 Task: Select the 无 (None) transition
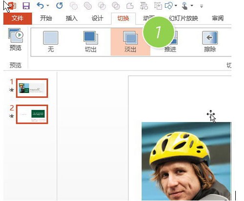51,42
